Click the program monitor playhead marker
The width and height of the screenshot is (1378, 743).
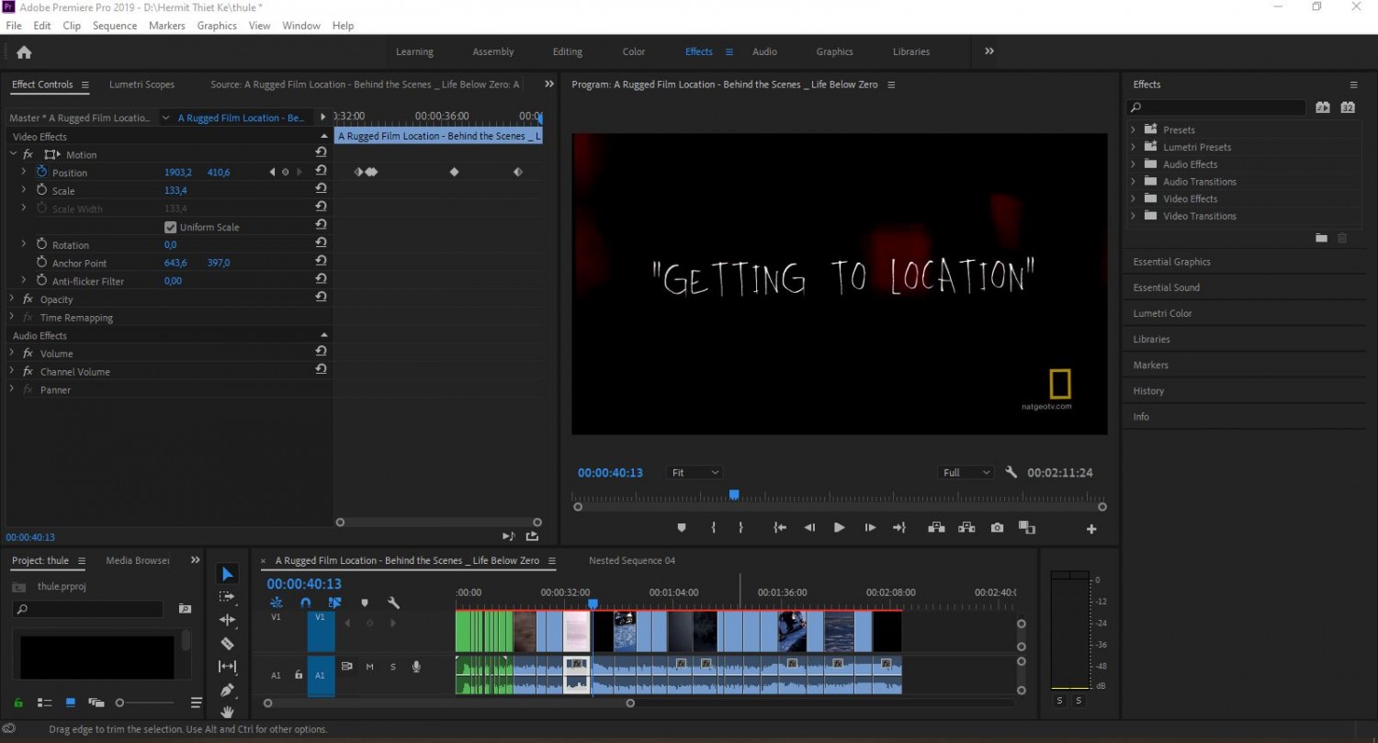(734, 495)
